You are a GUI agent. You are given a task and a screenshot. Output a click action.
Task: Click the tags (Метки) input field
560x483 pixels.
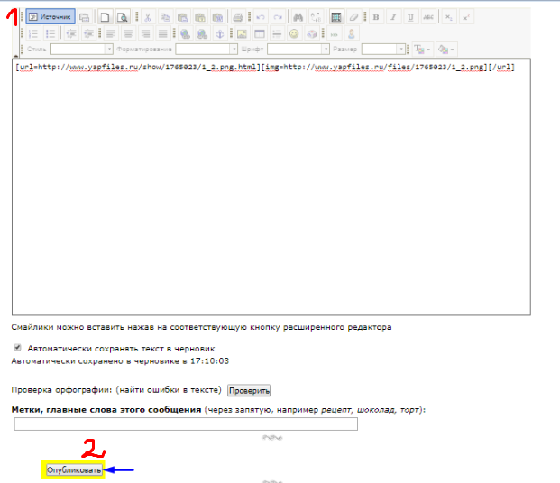click(186, 424)
